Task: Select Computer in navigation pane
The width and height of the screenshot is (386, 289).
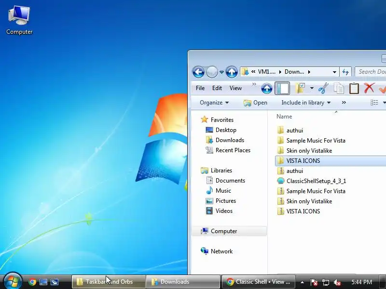Action: pyautogui.click(x=229, y=231)
